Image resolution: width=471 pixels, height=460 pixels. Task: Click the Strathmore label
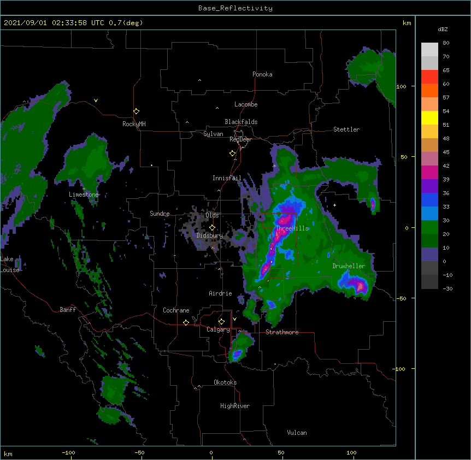(x=282, y=332)
